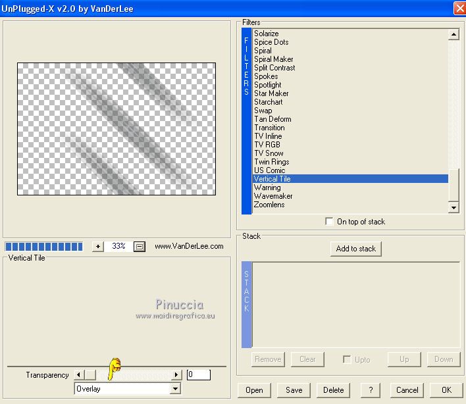The width and height of the screenshot is (466, 404).
Task: Click the www.VanDerLee.com link
Action: pos(189,246)
